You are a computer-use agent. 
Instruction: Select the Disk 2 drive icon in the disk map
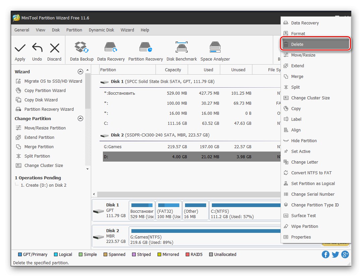tap(98, 237)
